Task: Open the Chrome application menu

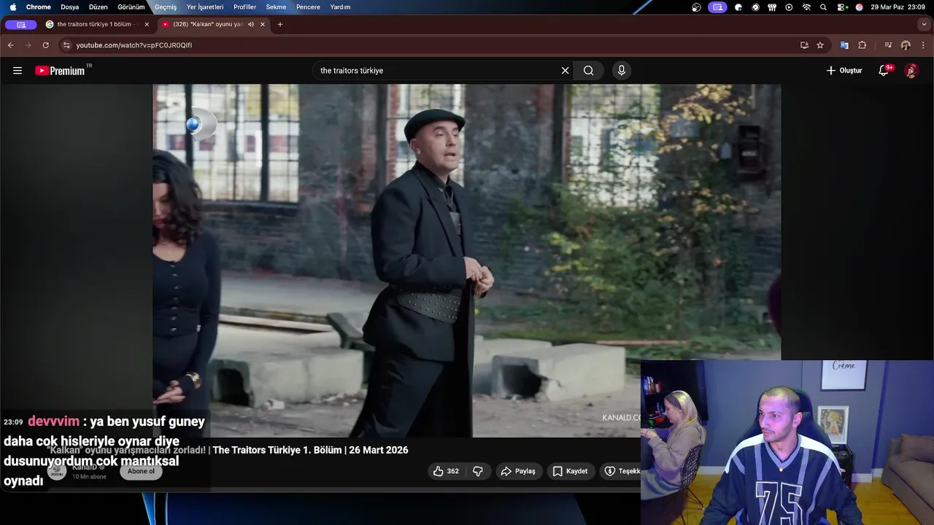Action: (x=39, y=7)
